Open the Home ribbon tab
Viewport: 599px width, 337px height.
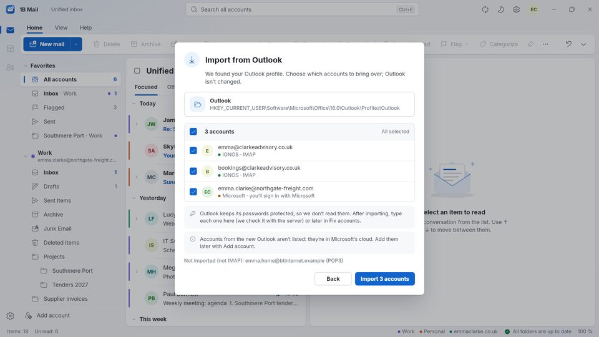pyautogui.click(x=34, y=27)
